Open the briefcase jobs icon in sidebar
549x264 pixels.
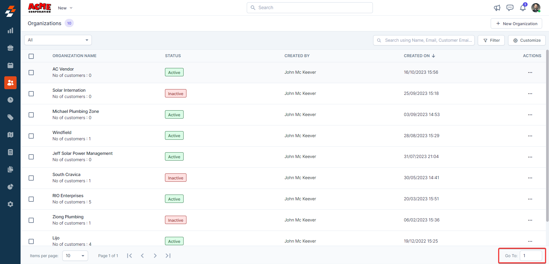pos(10,48)
